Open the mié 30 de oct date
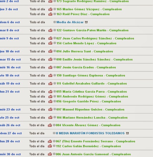The width and height of the screenshot is (153, 157). 10,154
